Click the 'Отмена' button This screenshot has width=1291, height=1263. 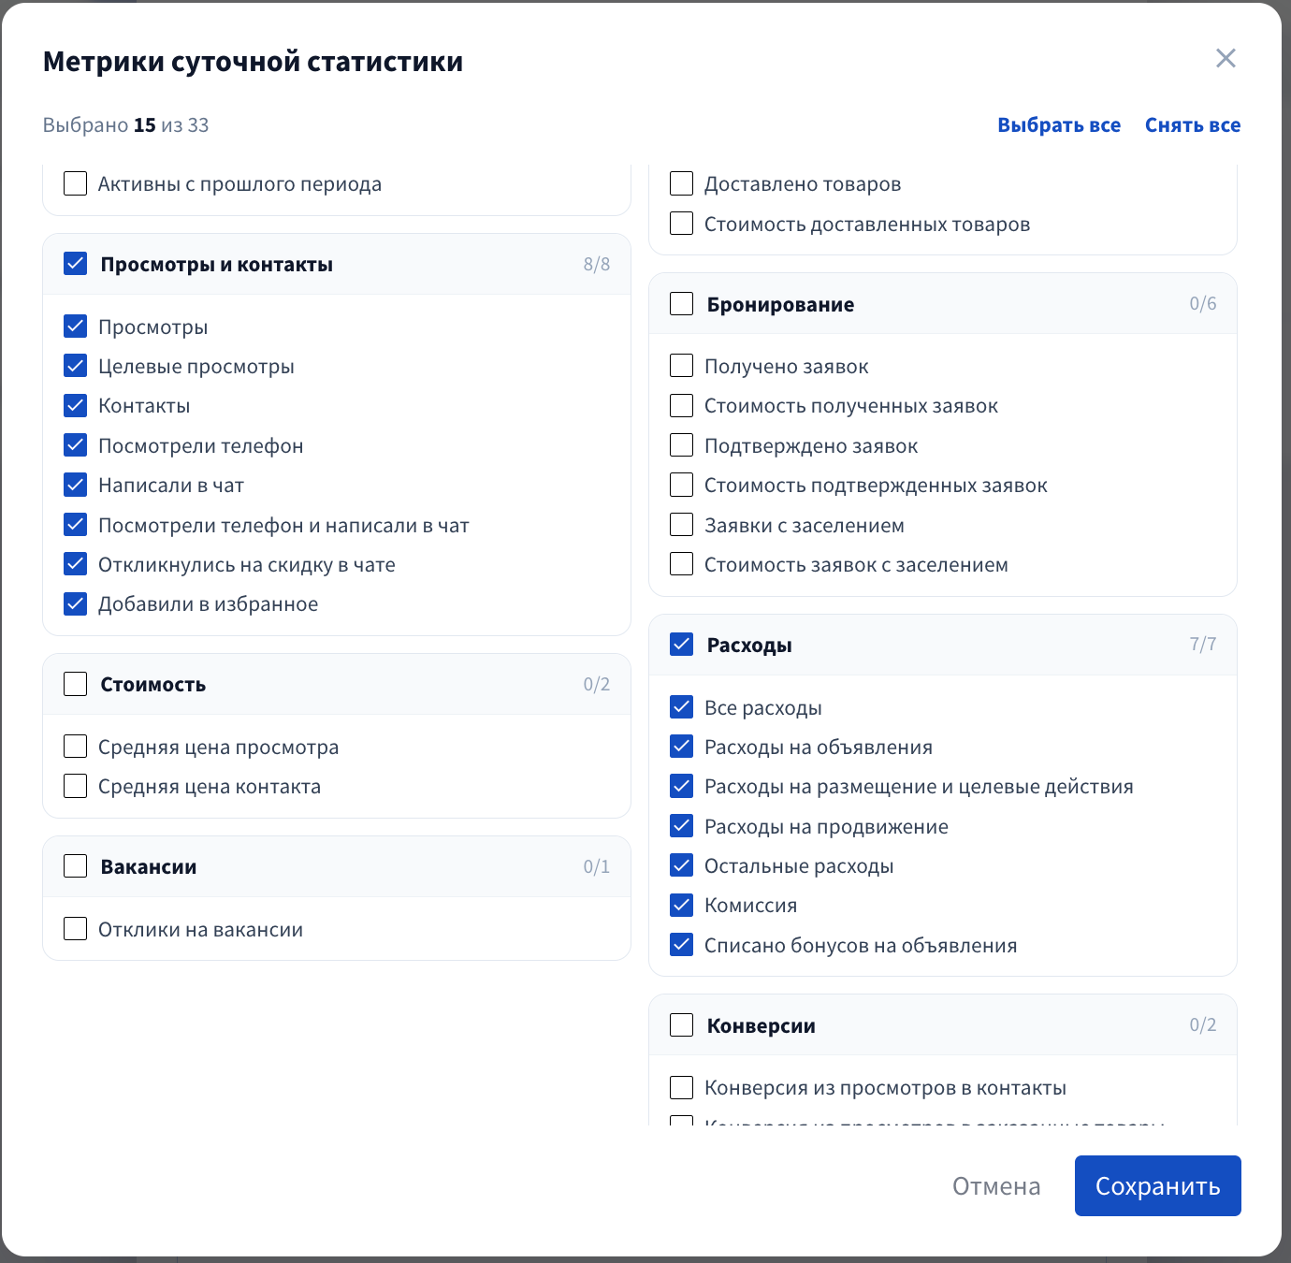pyautogui.click(x=996, y=1185)
